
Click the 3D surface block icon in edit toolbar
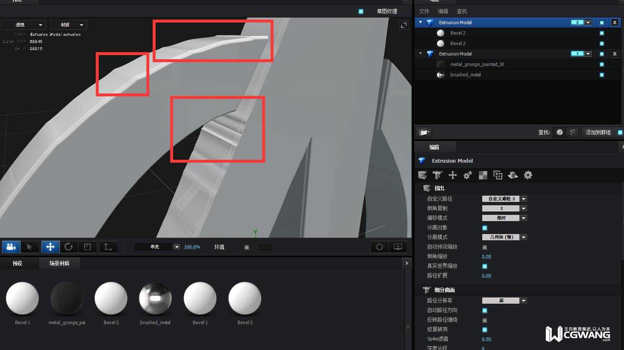pyautogui.click(x=513, y=175)
